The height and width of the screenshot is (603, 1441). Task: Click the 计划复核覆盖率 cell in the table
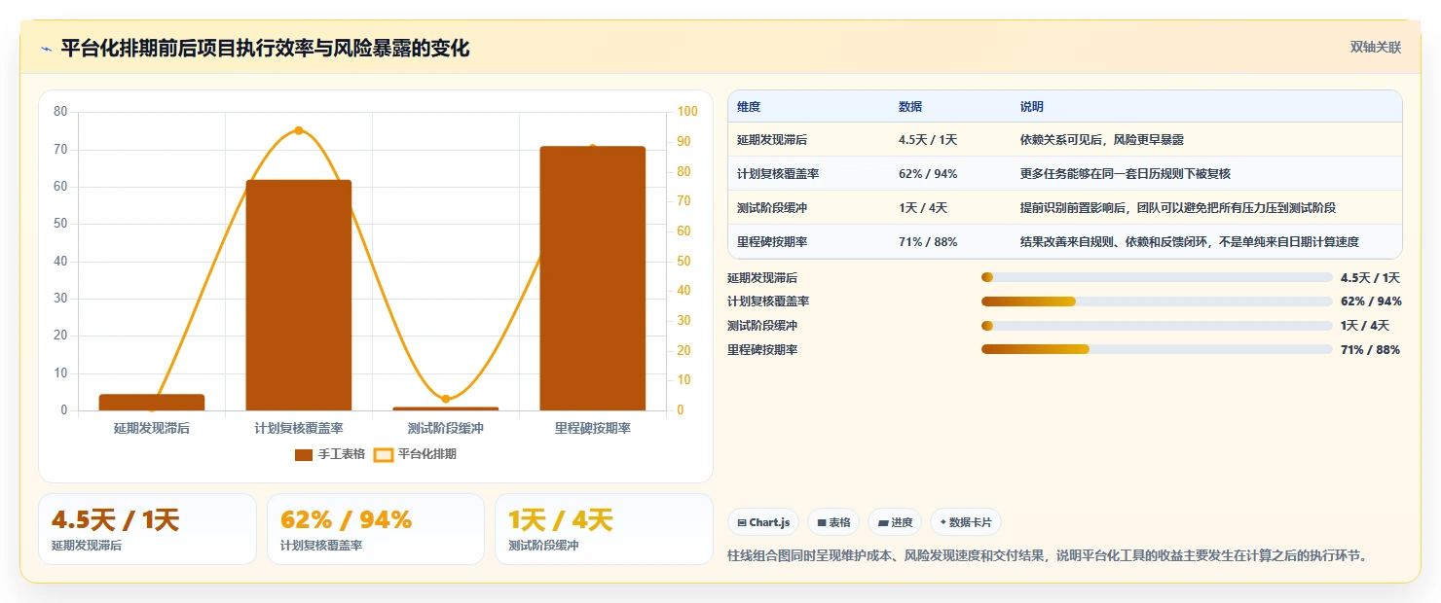778,174
